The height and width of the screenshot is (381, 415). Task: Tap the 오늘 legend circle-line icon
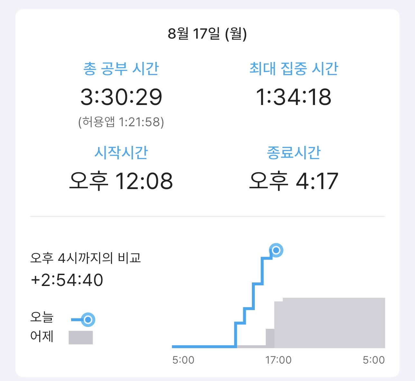click(83, 320)
